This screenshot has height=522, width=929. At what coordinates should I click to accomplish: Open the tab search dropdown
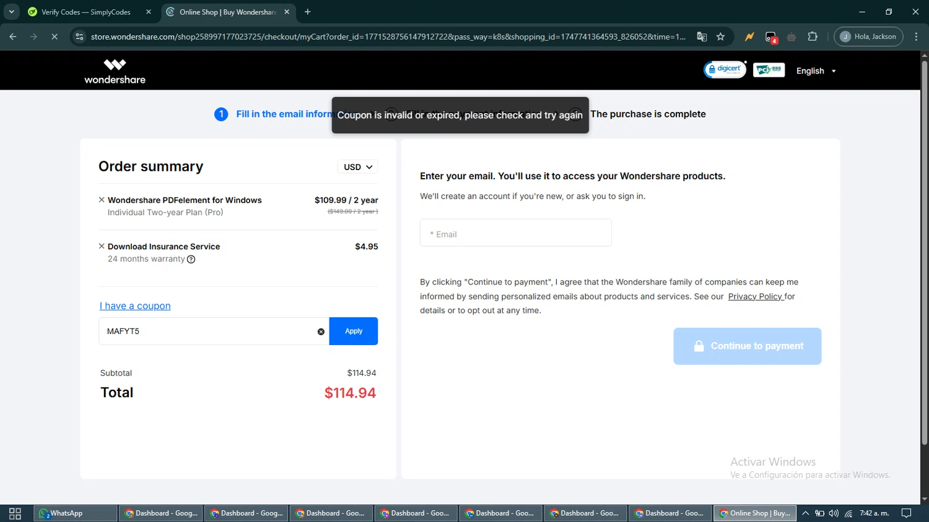coord(11,12)
